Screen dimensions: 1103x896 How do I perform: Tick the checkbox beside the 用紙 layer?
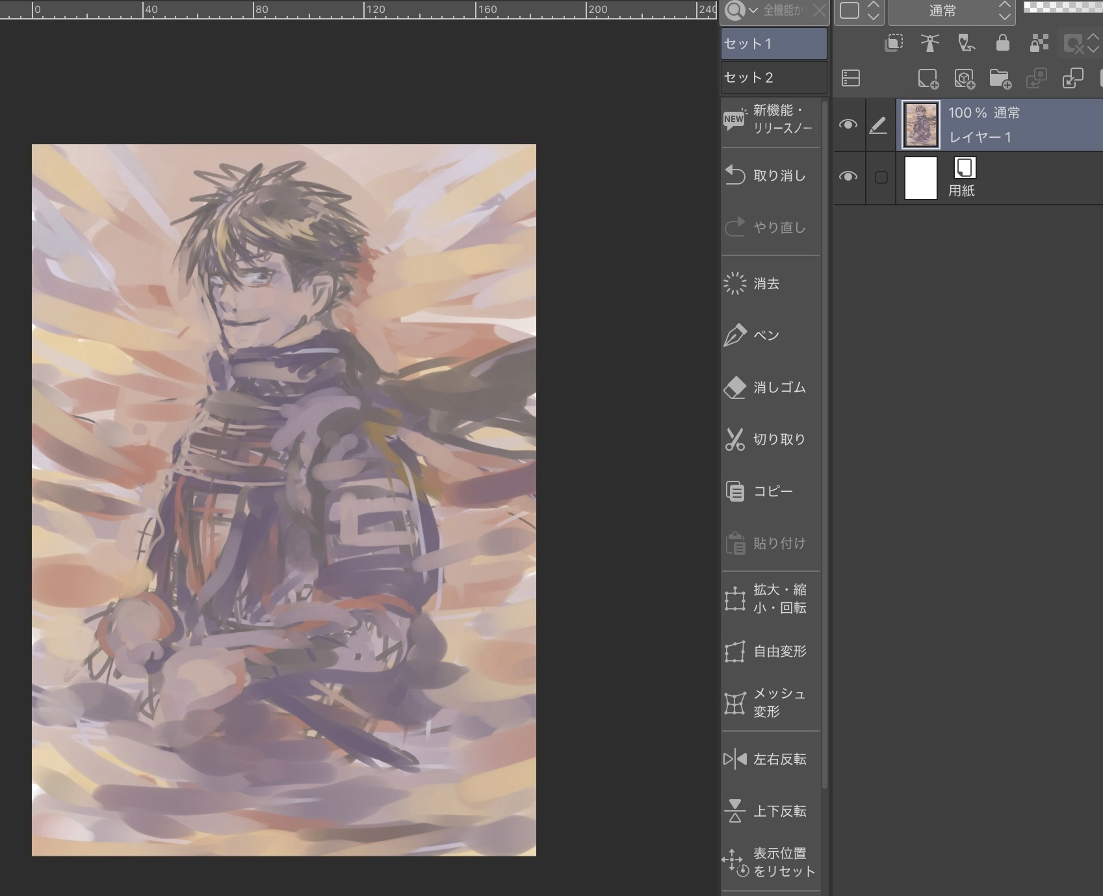[881, 177]
